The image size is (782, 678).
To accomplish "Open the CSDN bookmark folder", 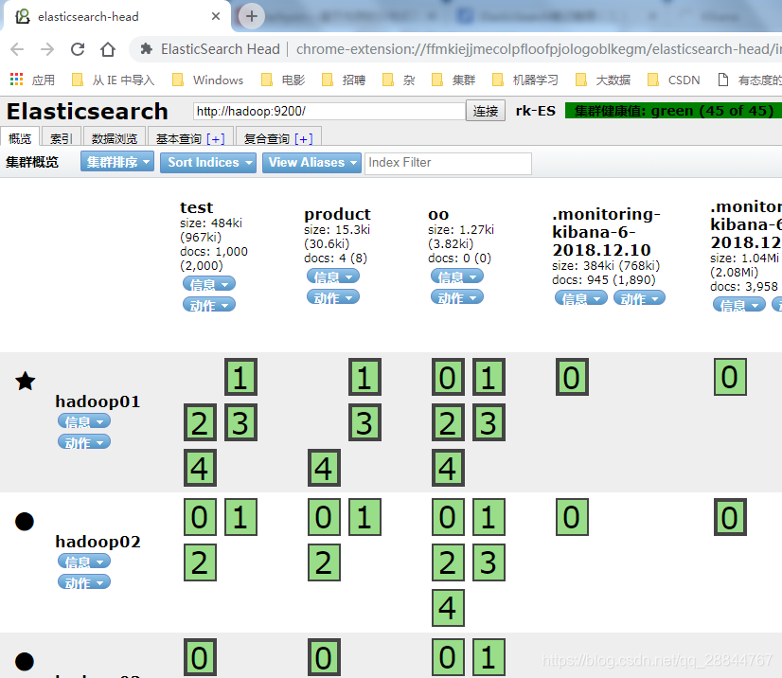I will (x=674, y=80).
